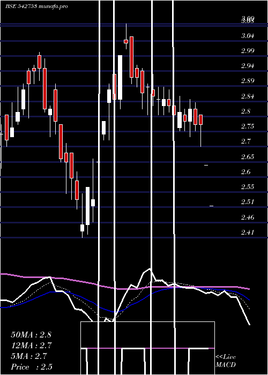Select the 2.84 price axis label
The height and width of the screenshot is (375, 268).
tap(248, 96)
